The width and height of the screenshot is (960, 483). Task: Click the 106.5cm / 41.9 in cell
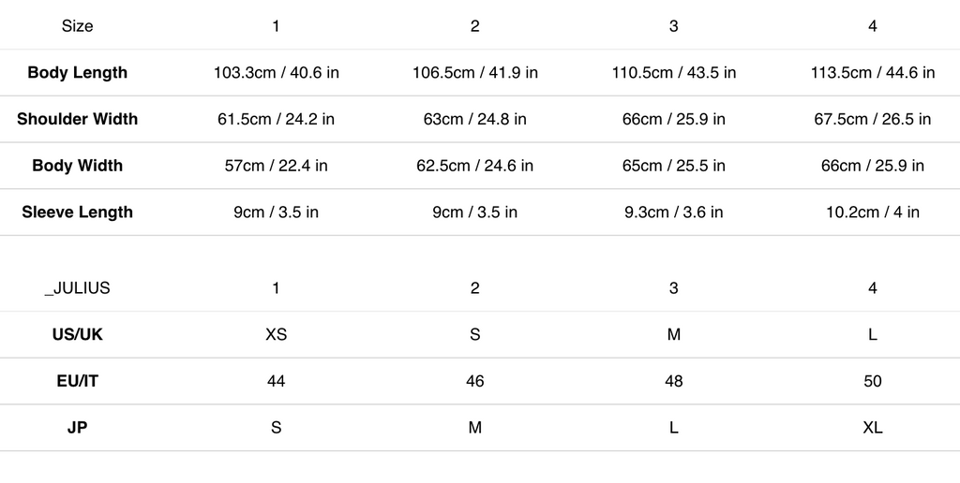coord(475,73)
